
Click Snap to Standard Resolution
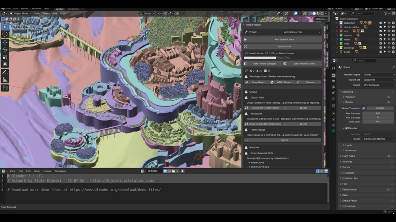tap(263, 124)
